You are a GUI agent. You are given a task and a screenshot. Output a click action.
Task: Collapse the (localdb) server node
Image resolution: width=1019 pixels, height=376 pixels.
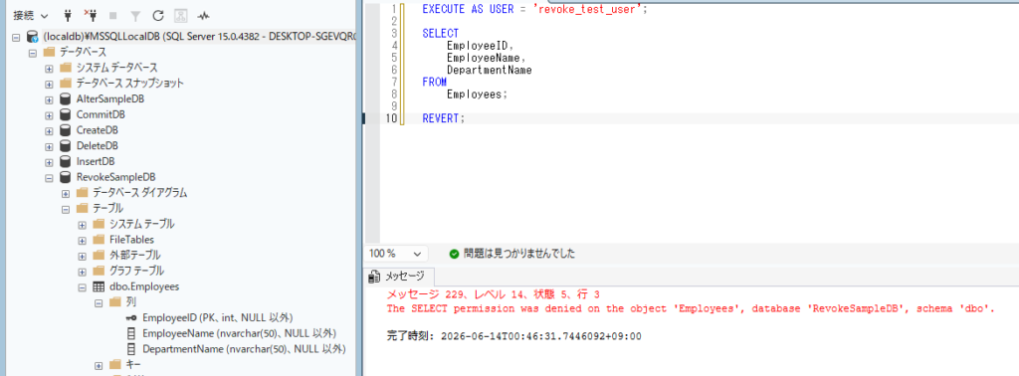[16, 37]
